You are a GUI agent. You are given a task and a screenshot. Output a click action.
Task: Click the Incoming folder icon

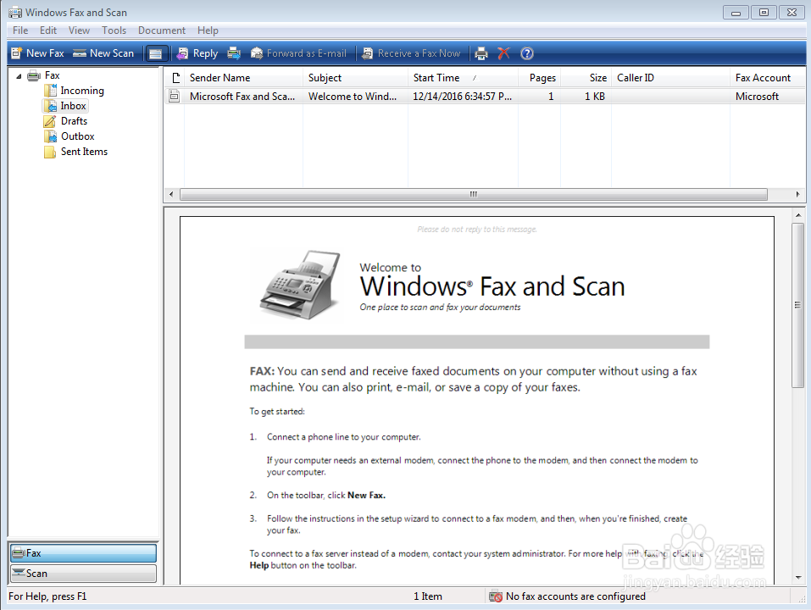tap(50, 91)
